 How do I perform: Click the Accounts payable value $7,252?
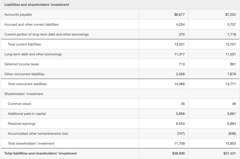230,15
